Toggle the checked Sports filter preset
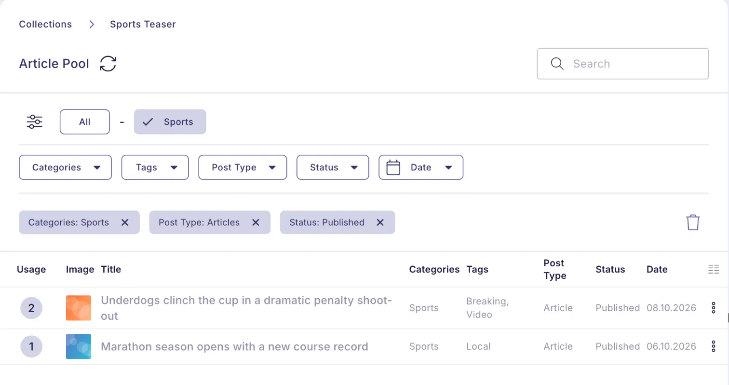This screenshot has width=729, height=385. point(170,122)
